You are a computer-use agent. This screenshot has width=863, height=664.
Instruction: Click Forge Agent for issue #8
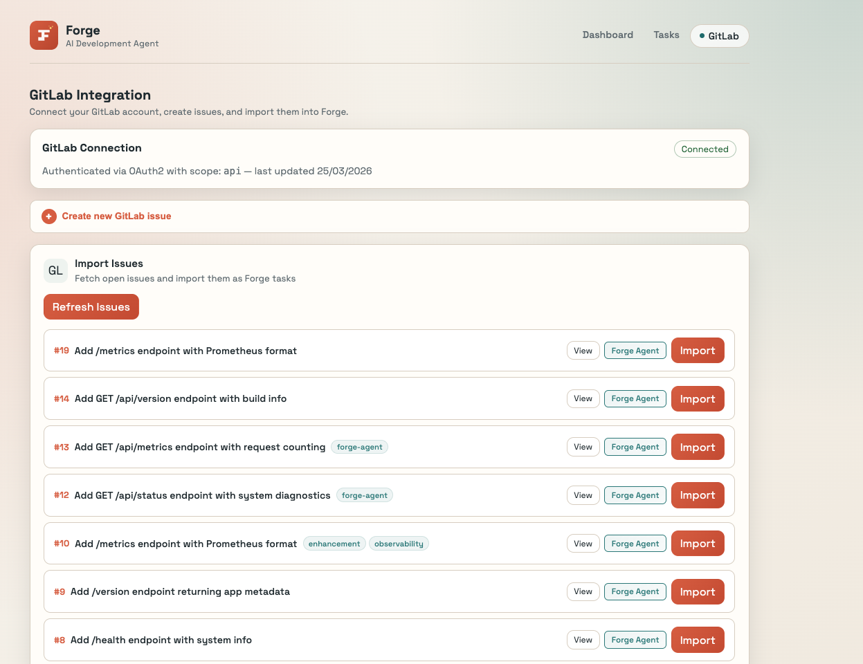(635, 640)
